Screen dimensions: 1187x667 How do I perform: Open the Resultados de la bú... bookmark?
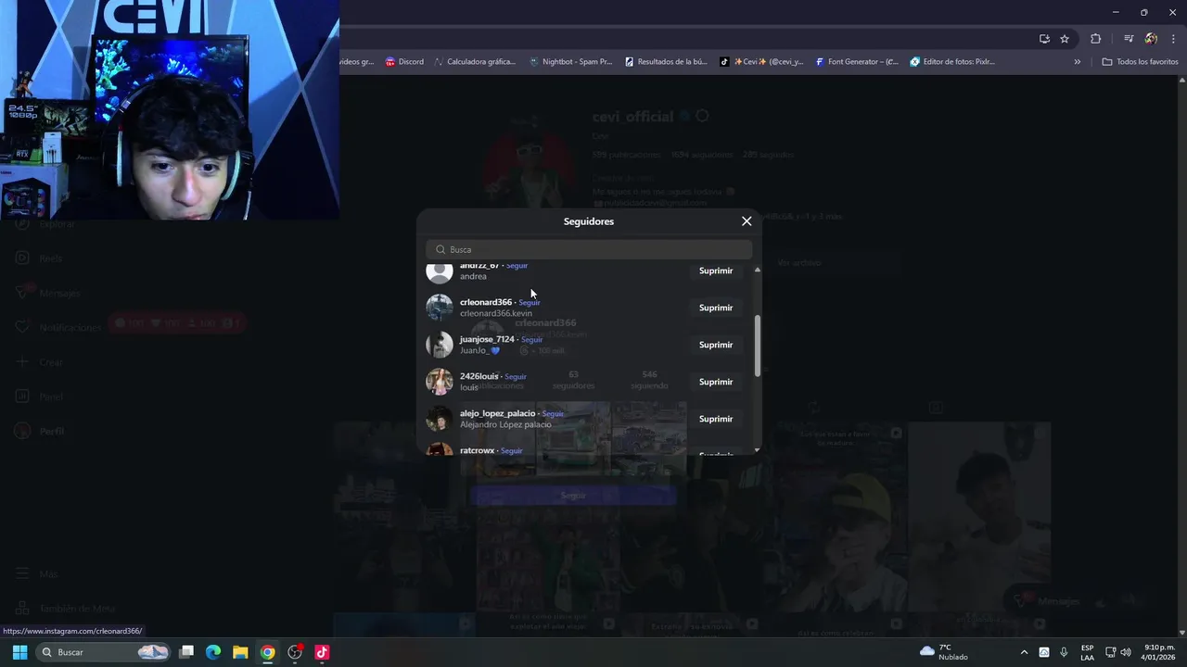[x=666, y=62]
